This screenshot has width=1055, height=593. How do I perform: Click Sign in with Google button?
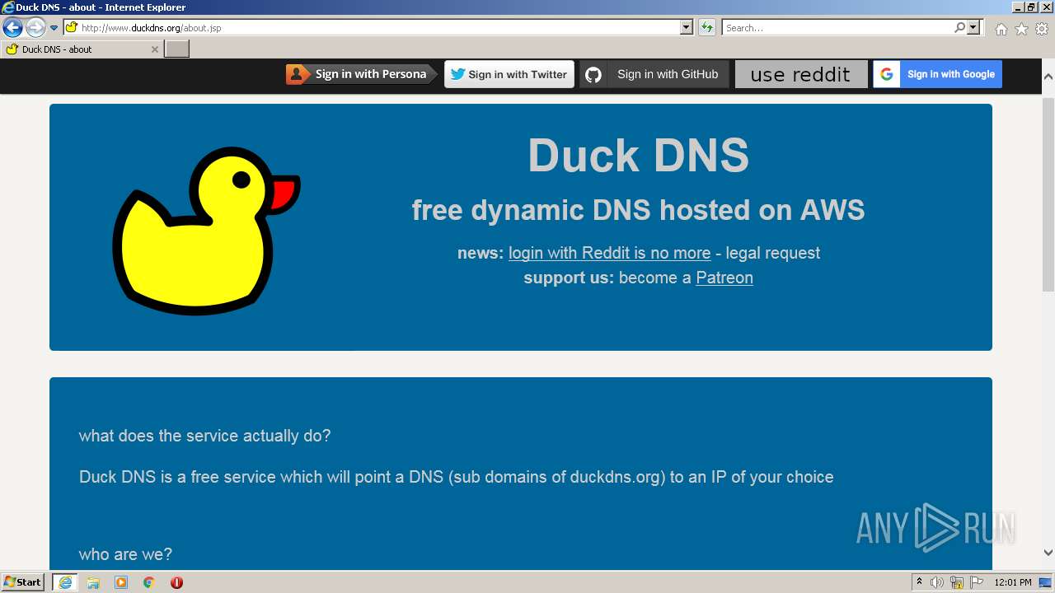click(938, 74)
